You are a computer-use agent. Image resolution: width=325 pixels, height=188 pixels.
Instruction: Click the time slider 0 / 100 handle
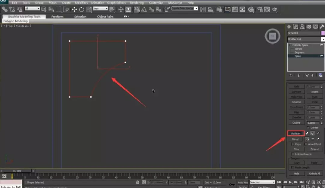(17, 171)
